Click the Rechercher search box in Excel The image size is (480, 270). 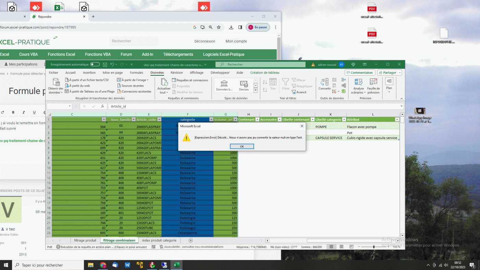coord(261,64)
